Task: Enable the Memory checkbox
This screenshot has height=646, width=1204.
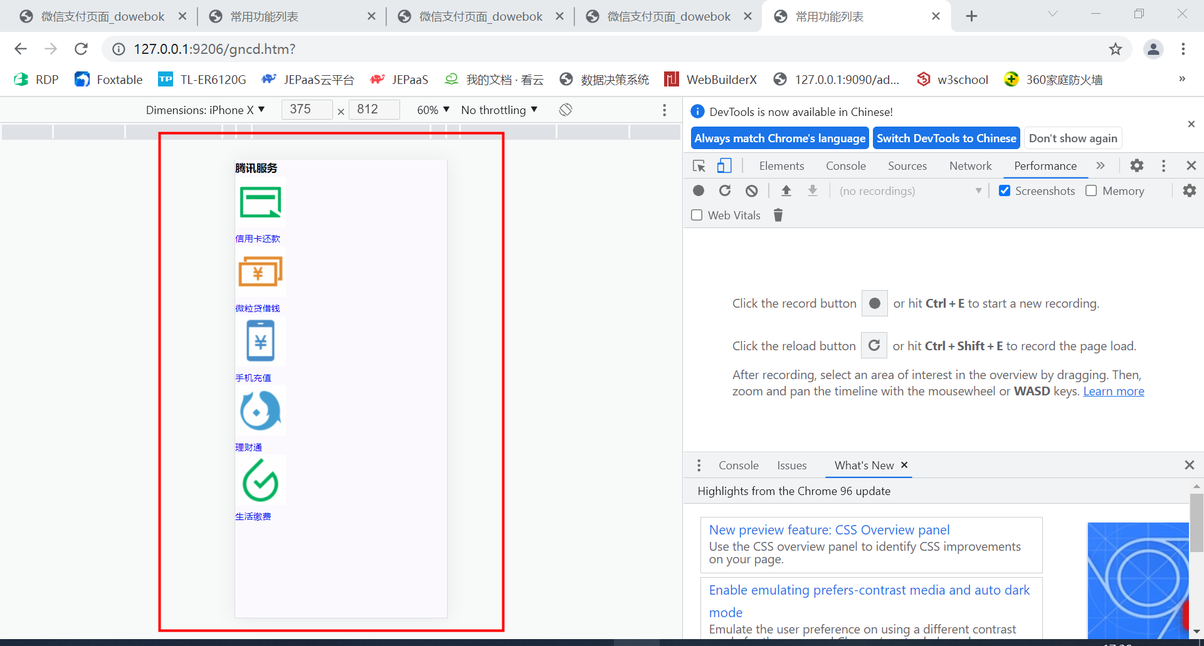Action: coord(1091,190)
